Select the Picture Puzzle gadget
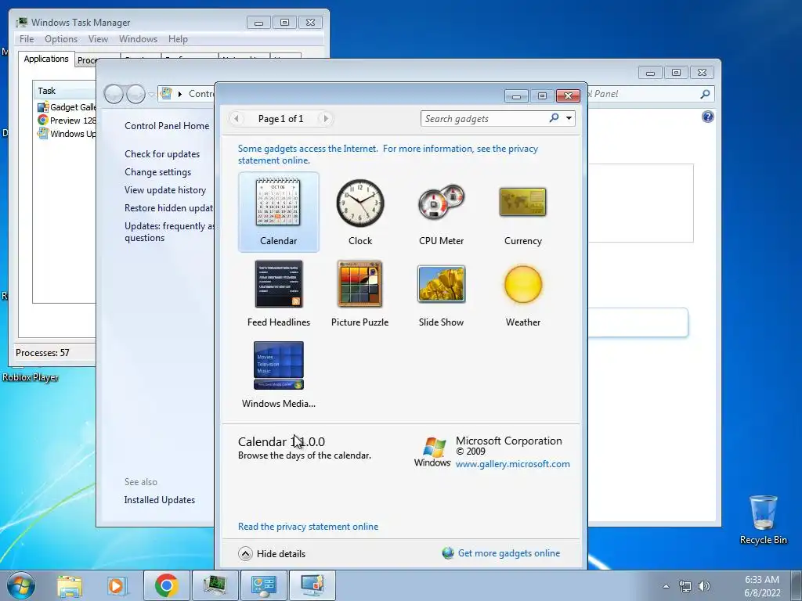The image size is (802, 601). (x=359, y=293)
